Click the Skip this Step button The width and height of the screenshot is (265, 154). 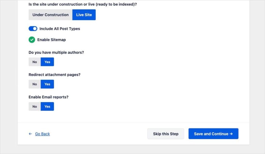[x=166, y=134]
